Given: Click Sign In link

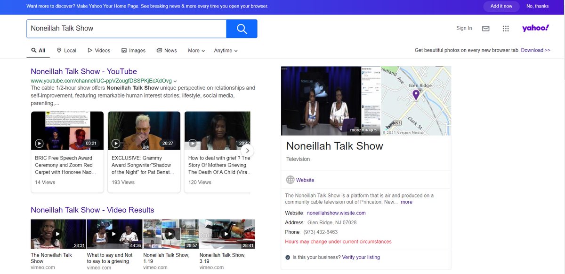Looking at the screenshot, I should click(x=464, y=28).
